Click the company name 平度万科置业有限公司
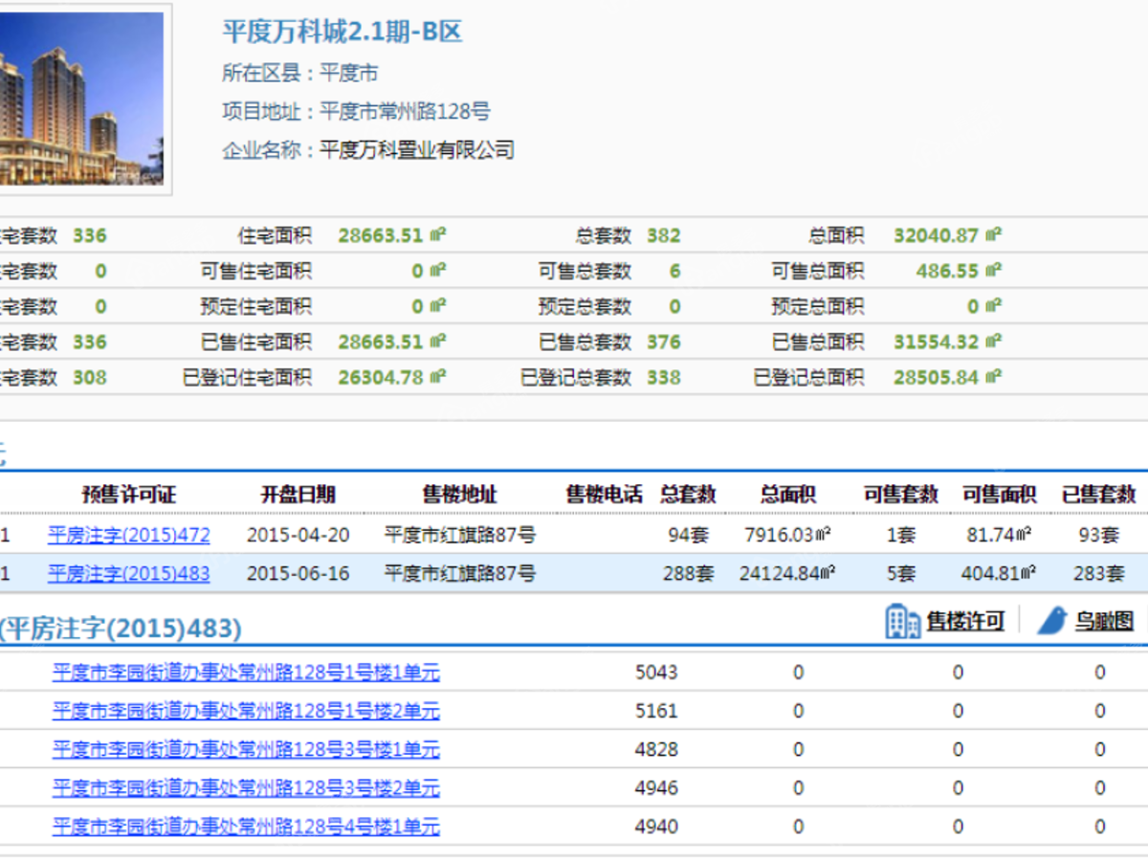 click(417, 150)
